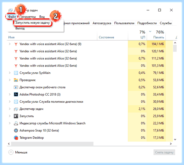The height and width of the screenshot is (165, 184).
Task: Expand the Индексатор службы Microsoft Windows Search row
Action: click(10, 123)
